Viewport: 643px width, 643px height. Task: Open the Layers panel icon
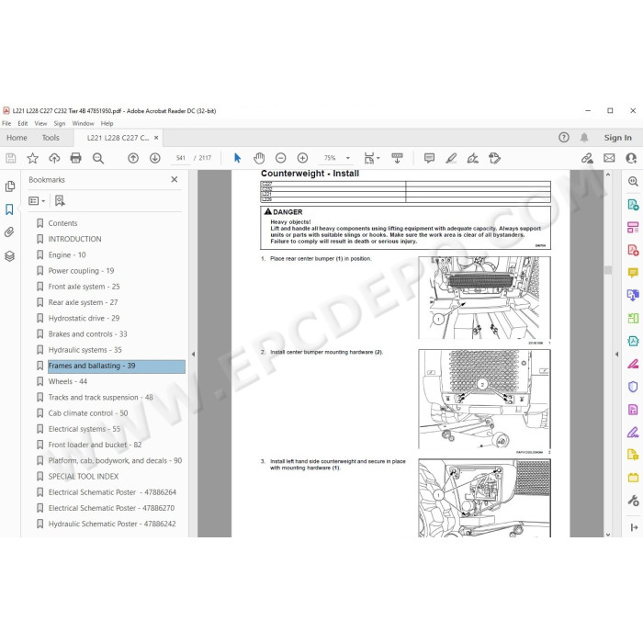(9, 256)
